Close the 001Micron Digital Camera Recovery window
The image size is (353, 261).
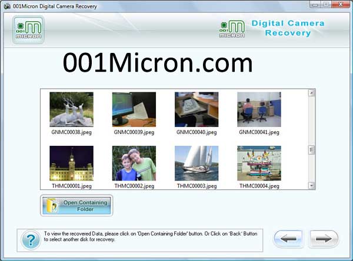click(341, 4)
